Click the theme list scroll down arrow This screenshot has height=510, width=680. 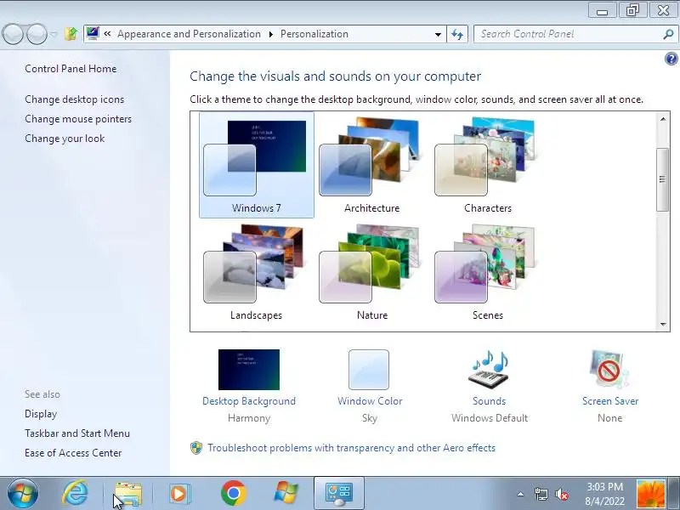663,325
